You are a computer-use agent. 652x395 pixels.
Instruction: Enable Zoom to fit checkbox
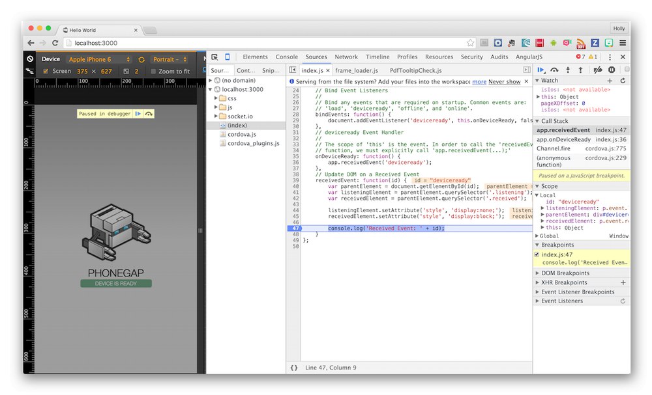tap(154, 72)
